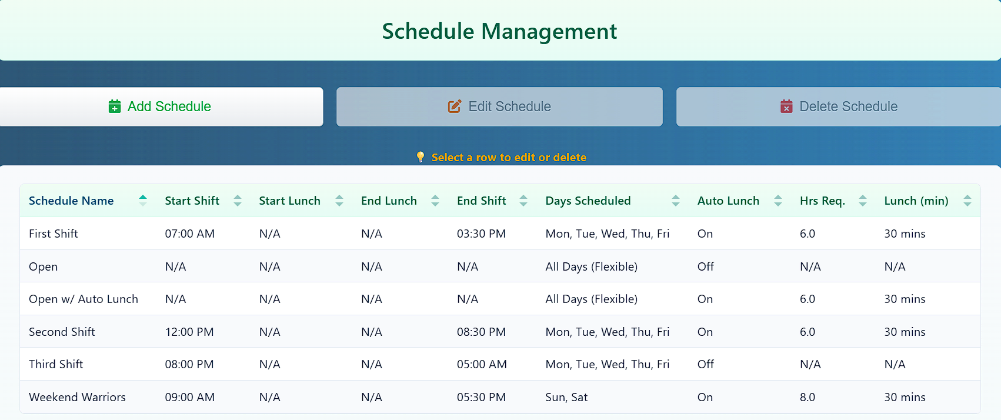Click the sort icon beside Auto Lunch
1001x420 pixels.
click(778, 200)
